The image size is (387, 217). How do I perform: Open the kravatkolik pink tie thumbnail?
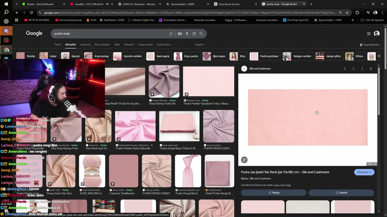coord(188,171)
